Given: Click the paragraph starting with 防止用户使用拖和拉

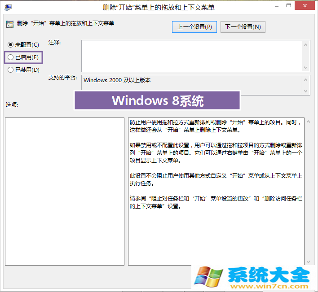Looking at the screenshot, I should pos(215,126).
